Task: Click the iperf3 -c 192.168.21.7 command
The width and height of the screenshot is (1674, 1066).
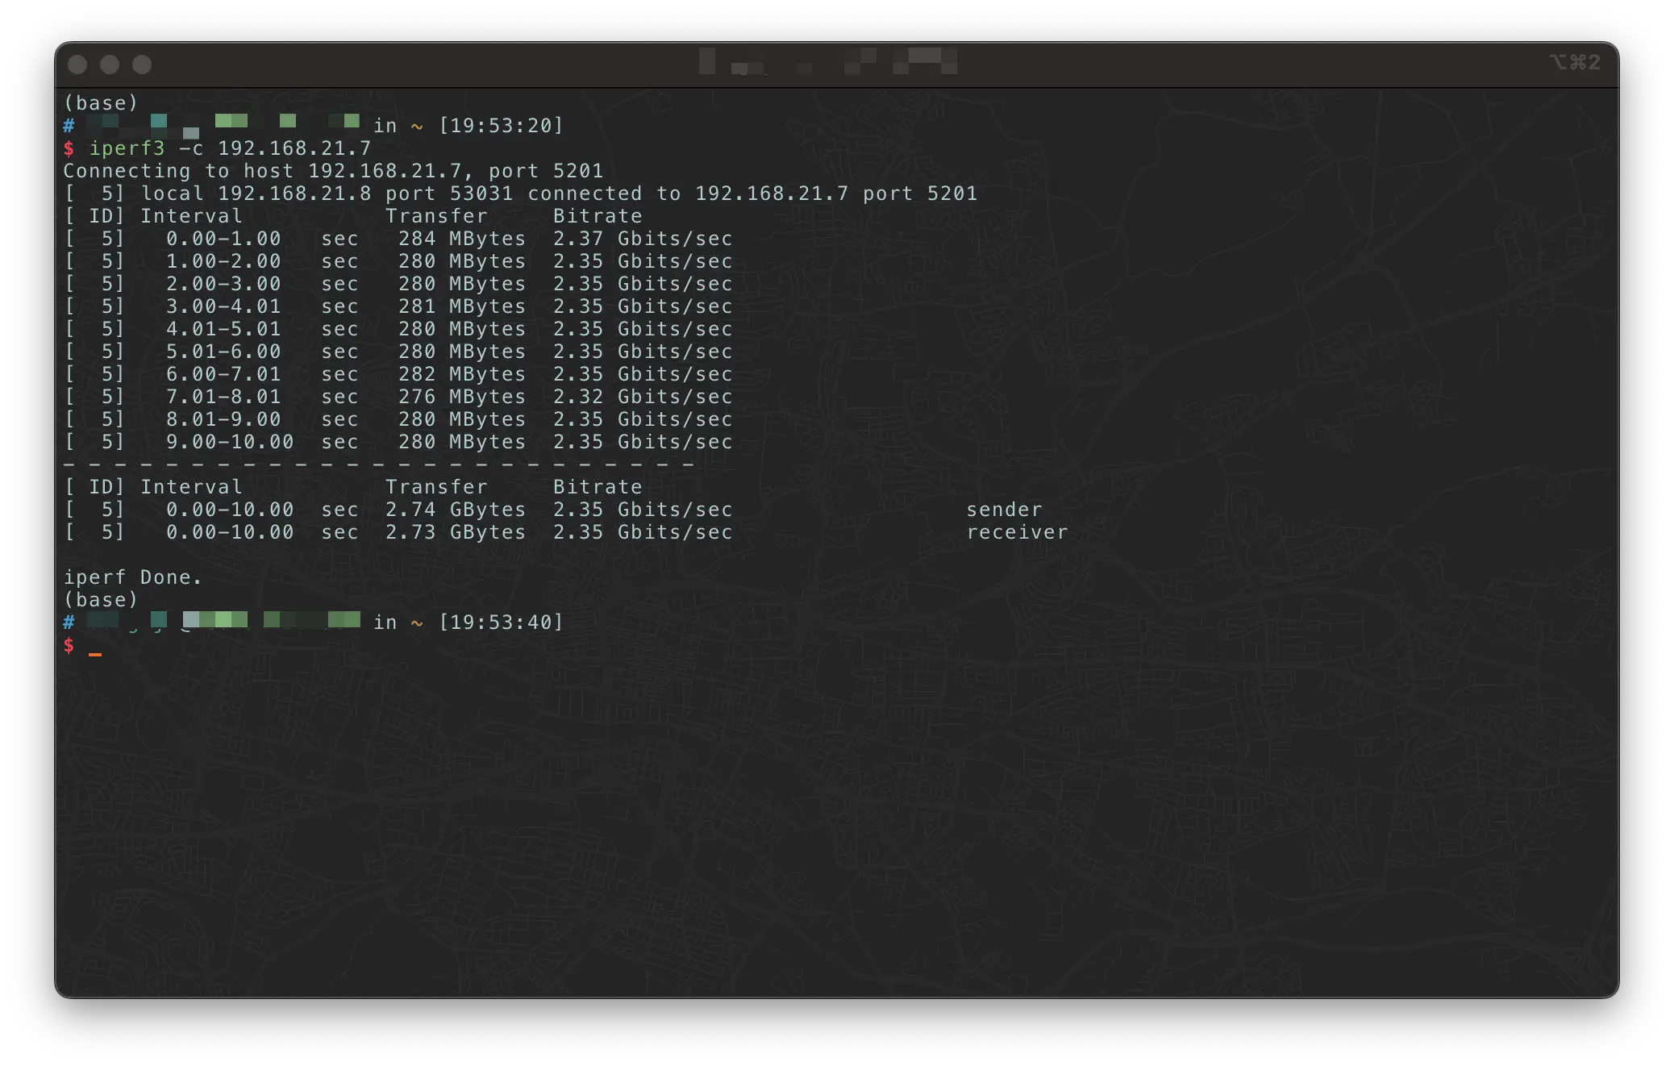Action: click(230, 148)
